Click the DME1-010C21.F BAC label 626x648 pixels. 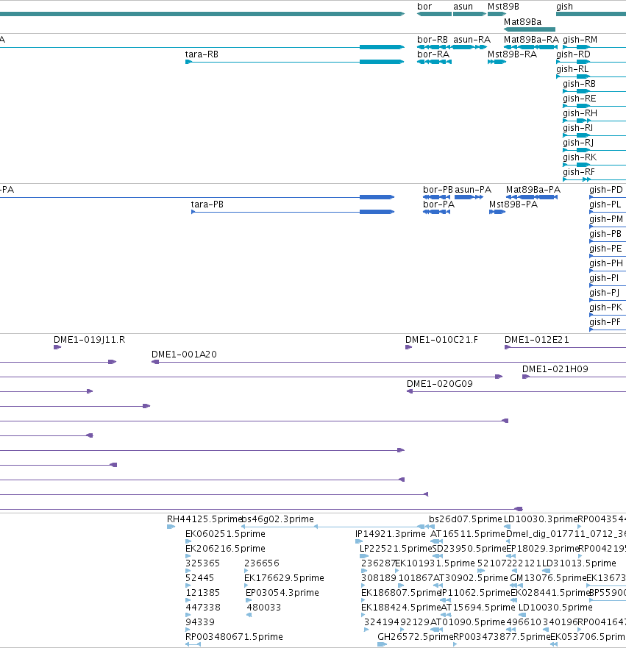point(441,340)
